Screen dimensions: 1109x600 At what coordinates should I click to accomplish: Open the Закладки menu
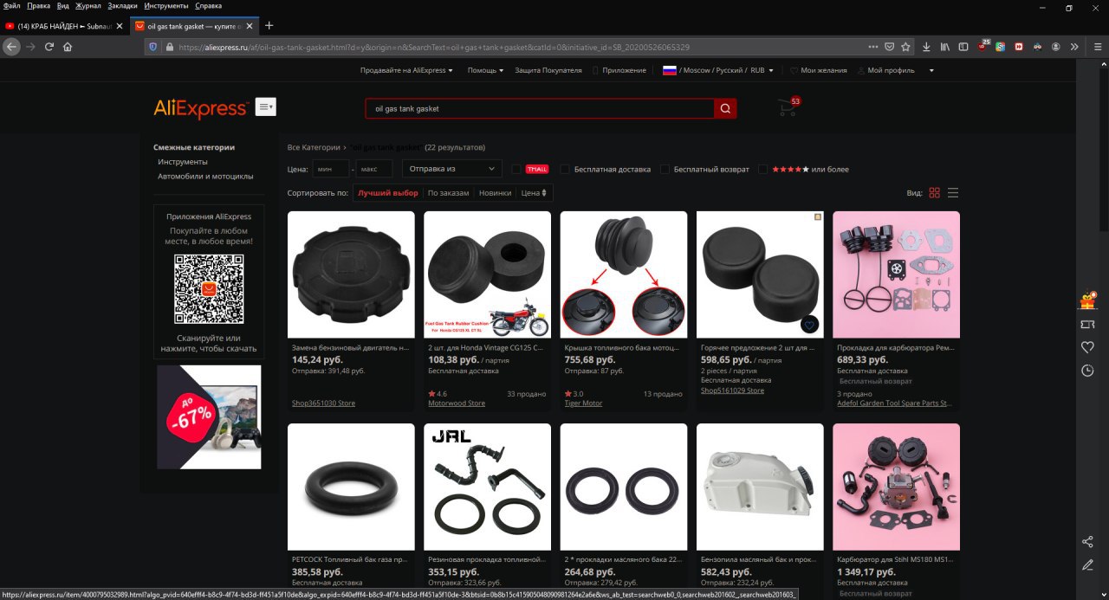(122, 6)
